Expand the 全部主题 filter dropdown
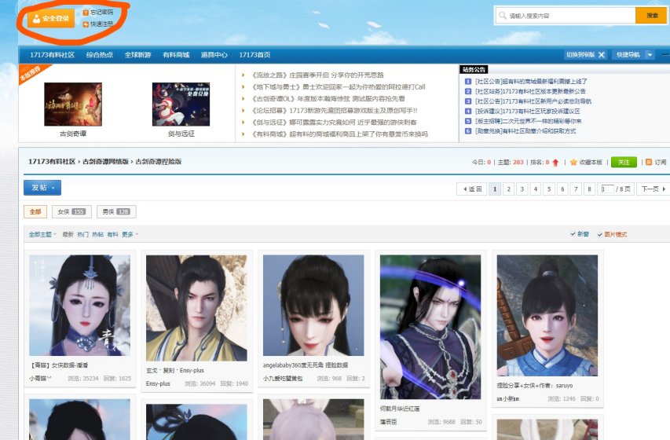 click(42, 234)
